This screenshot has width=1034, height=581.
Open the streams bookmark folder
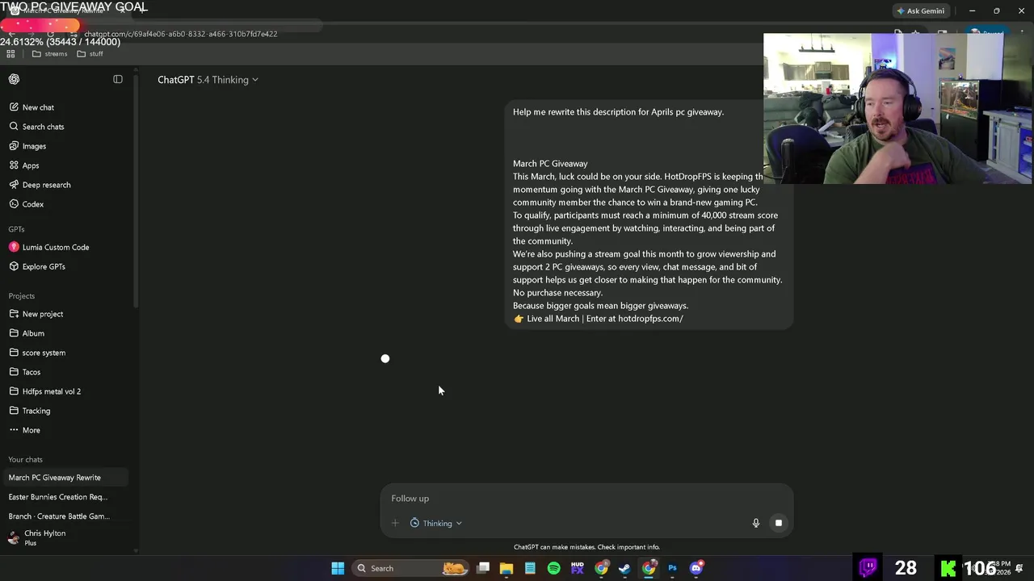tap(50, 54)
